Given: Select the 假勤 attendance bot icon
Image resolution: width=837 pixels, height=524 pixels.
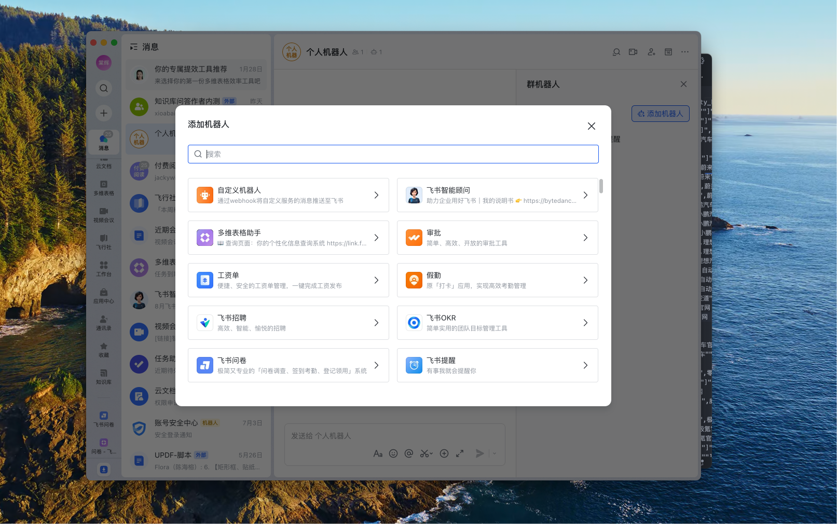Looking at the screenshot, I should pyautogui.click(x=414, y=280).
